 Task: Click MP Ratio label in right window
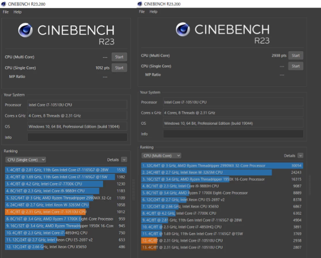(x=153, y=75)
